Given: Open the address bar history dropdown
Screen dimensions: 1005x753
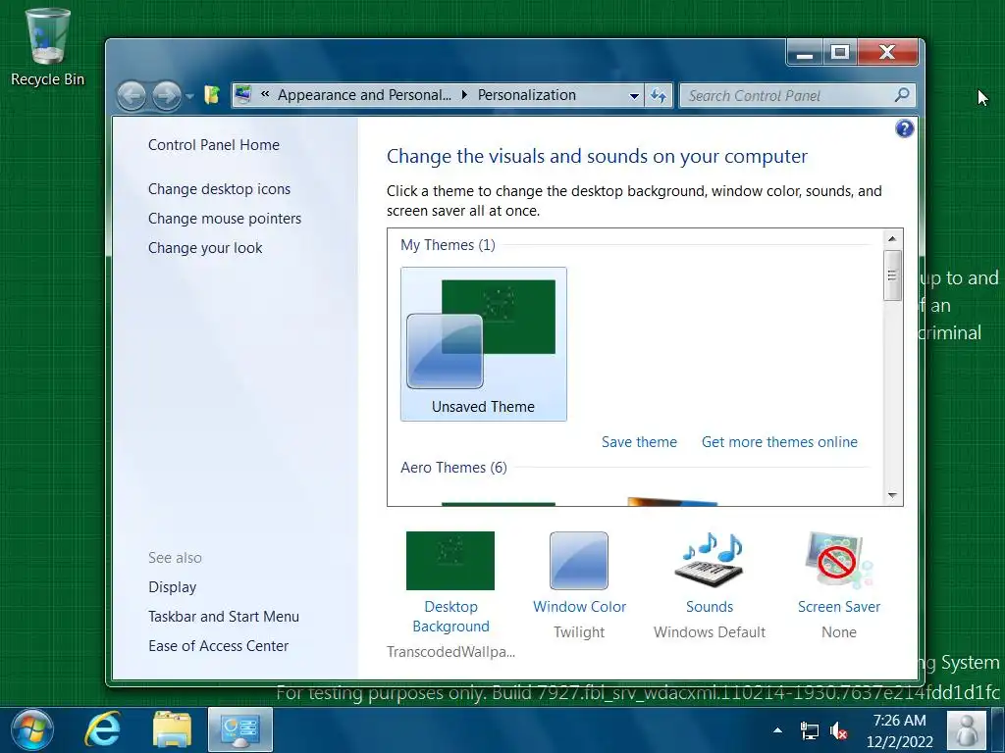Looking at the screenshot, I should [633, 96].
